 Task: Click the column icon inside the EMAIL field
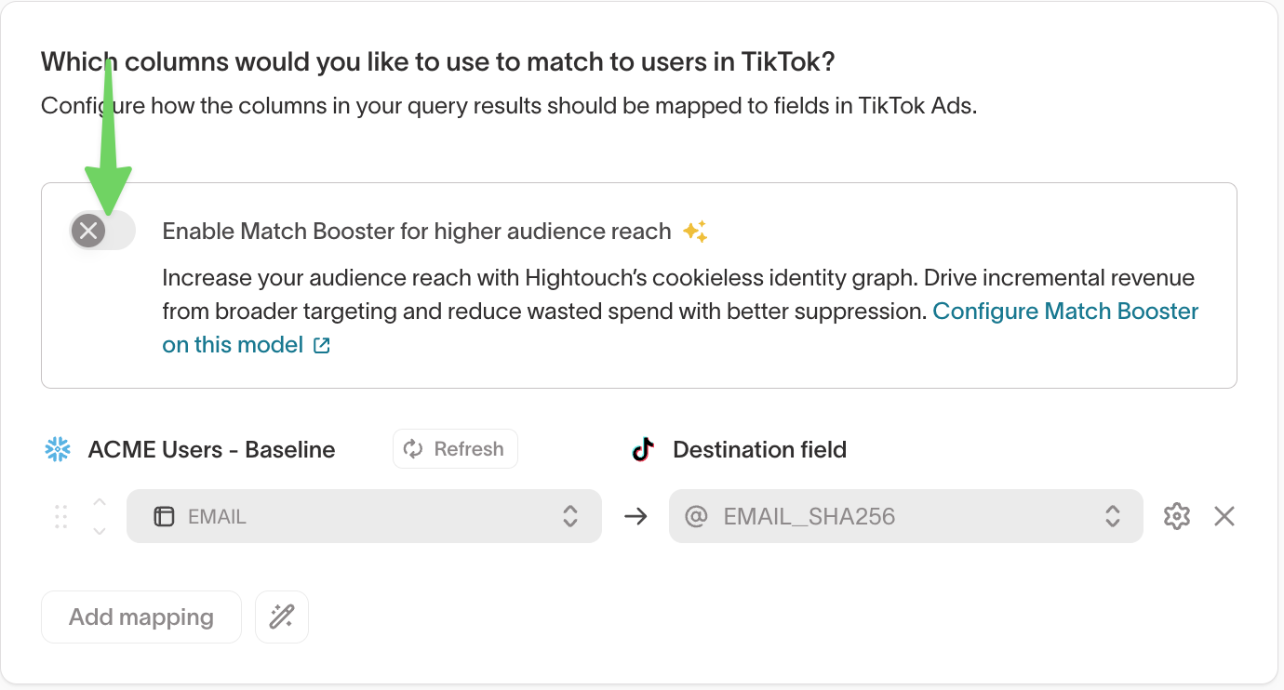pyautogui.click(x=164, y=517)
